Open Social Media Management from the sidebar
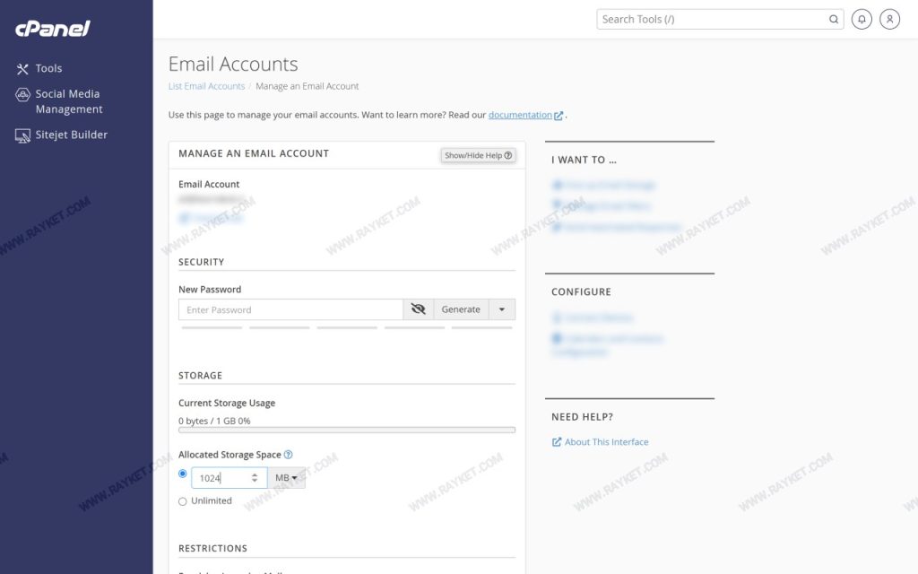This screenshot has width=918, height=574. click(x=59, y=101)
